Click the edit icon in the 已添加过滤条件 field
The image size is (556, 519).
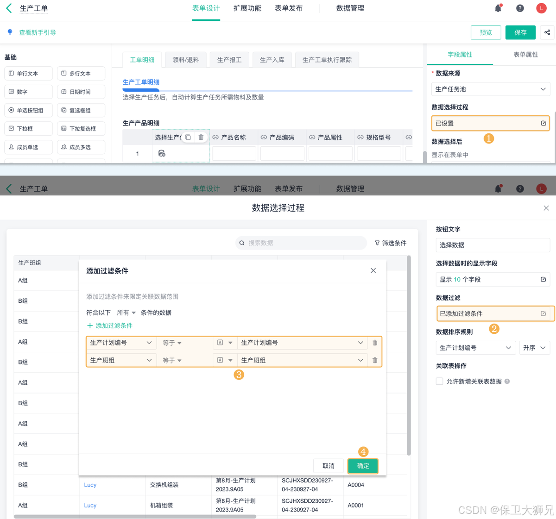tap(543, 313)
